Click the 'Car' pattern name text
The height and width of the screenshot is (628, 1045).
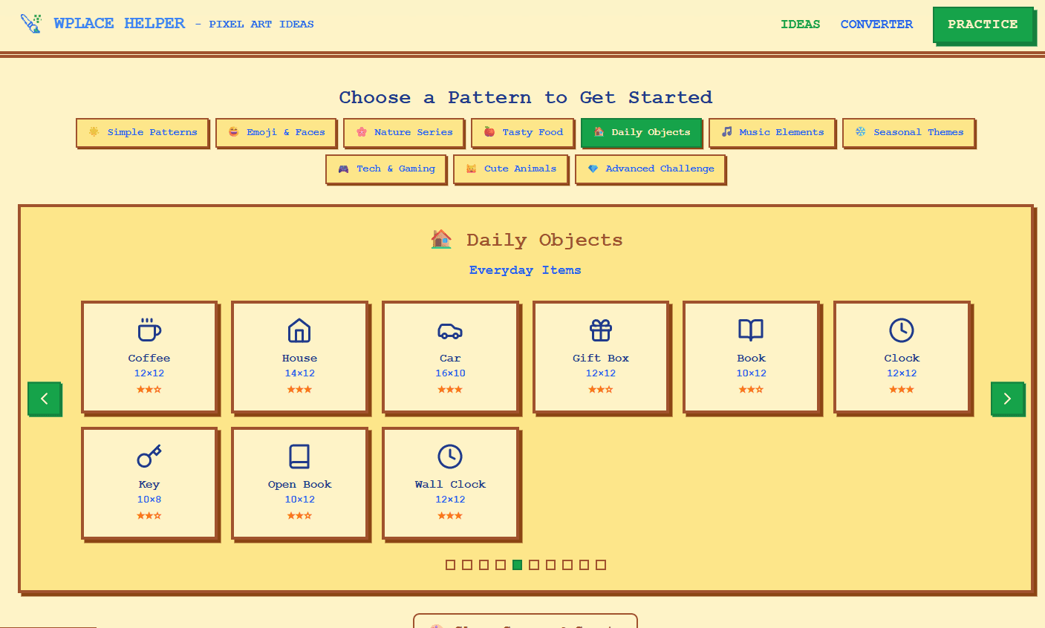click(x=450, y=358)
